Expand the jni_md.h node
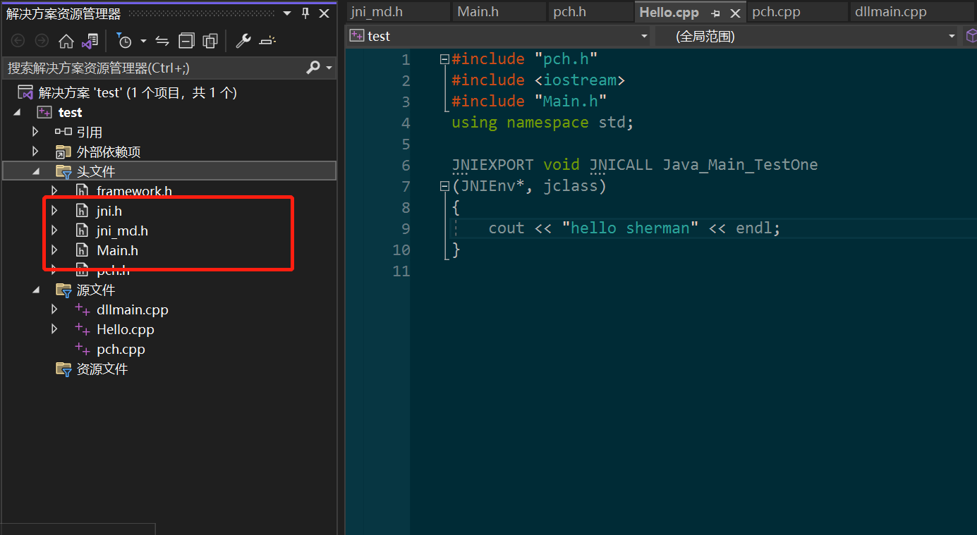The height and width of the screenshot is (535, 977). pyautogui.click(x=54, y=230)
